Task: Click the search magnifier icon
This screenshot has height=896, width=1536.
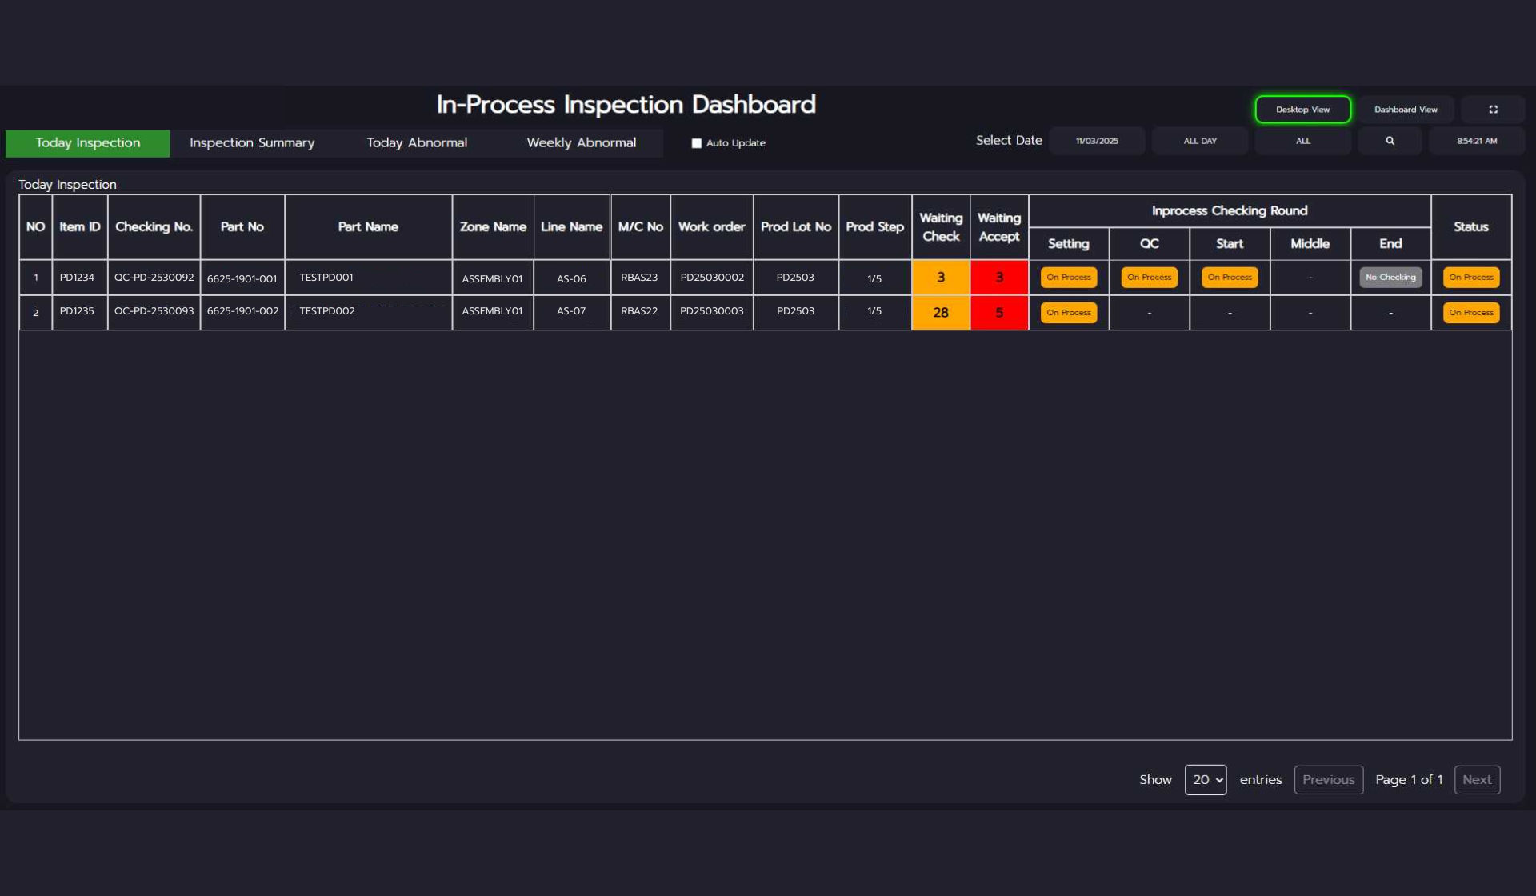Action: 1390,141
